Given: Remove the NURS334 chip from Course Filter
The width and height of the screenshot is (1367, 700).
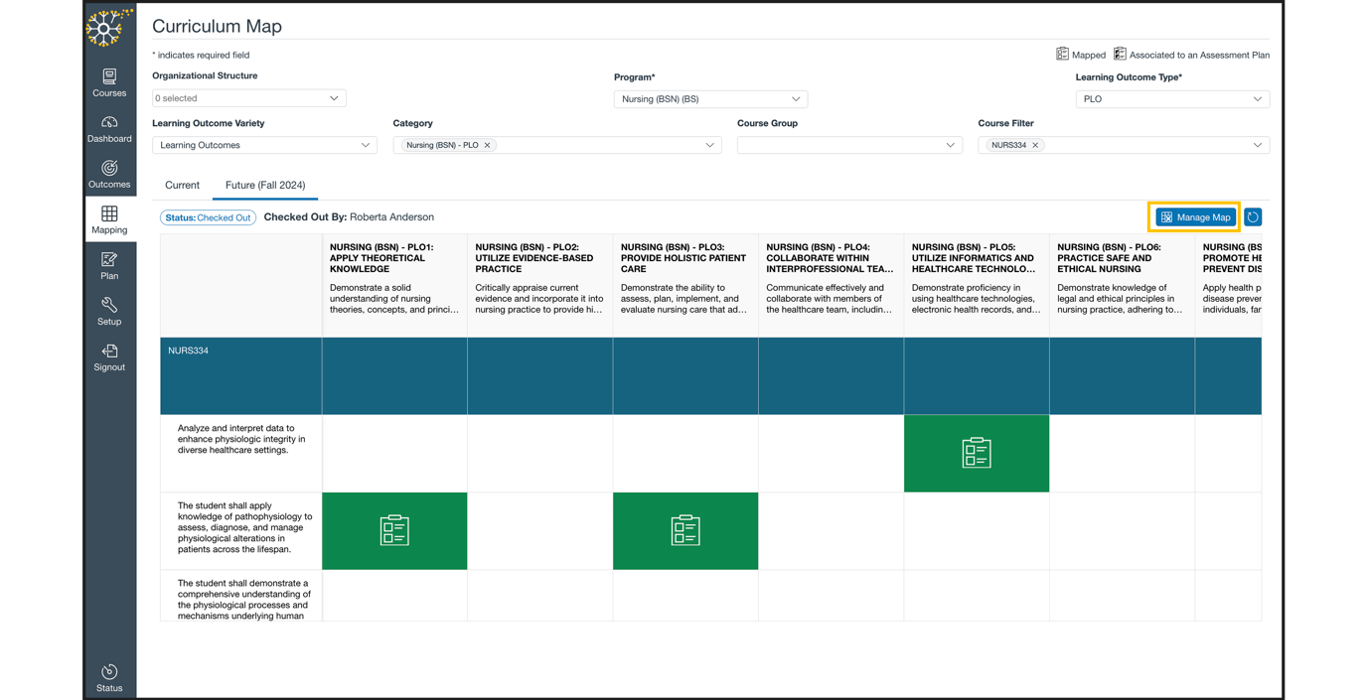Looking at the screenshot, I should click(x=1035, y=145).
